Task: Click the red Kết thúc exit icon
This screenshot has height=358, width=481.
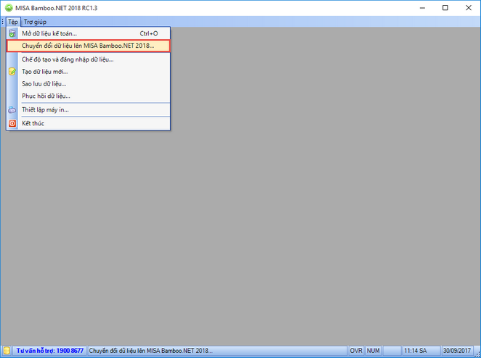Action: click(x=12, y=123)
